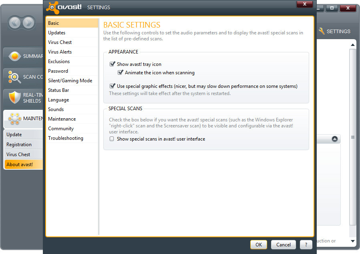Open Virus Chest in the main window sidebar

23,155
